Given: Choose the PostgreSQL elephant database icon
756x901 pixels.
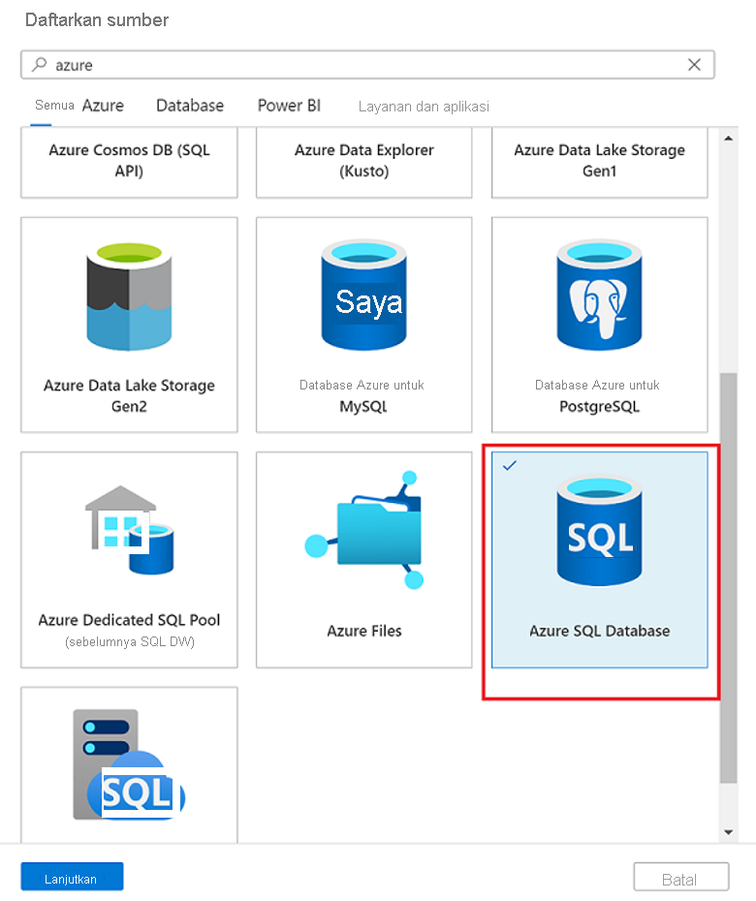Looking at the screenshot, I should pos(599,295).
